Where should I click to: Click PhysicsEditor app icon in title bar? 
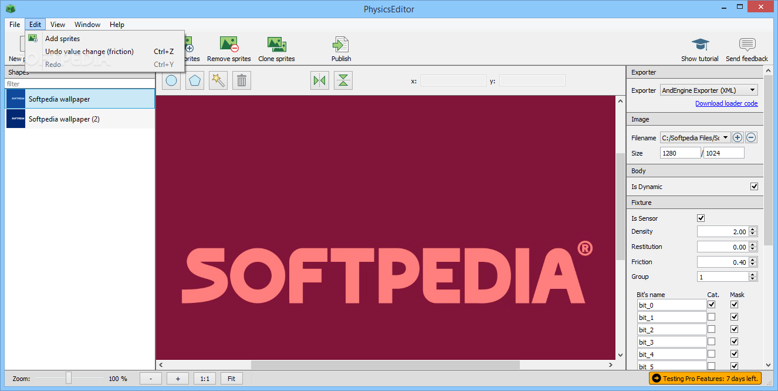coord(10,8)
